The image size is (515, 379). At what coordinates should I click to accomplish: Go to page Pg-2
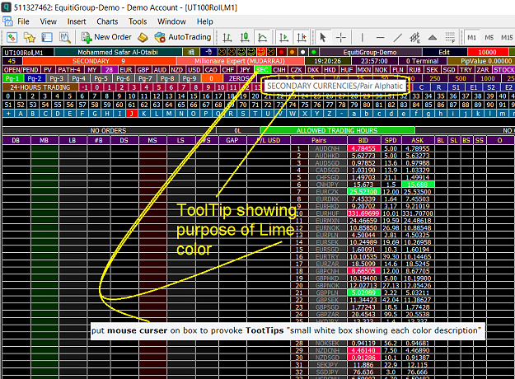coord(35,78)
